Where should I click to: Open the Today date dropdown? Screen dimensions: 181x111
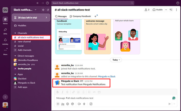pos(116,60)
